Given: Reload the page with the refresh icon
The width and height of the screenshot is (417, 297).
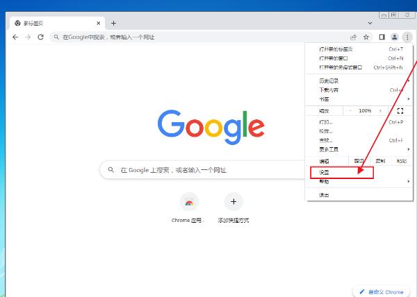Looking at the screenshot, I should [40, 37].
